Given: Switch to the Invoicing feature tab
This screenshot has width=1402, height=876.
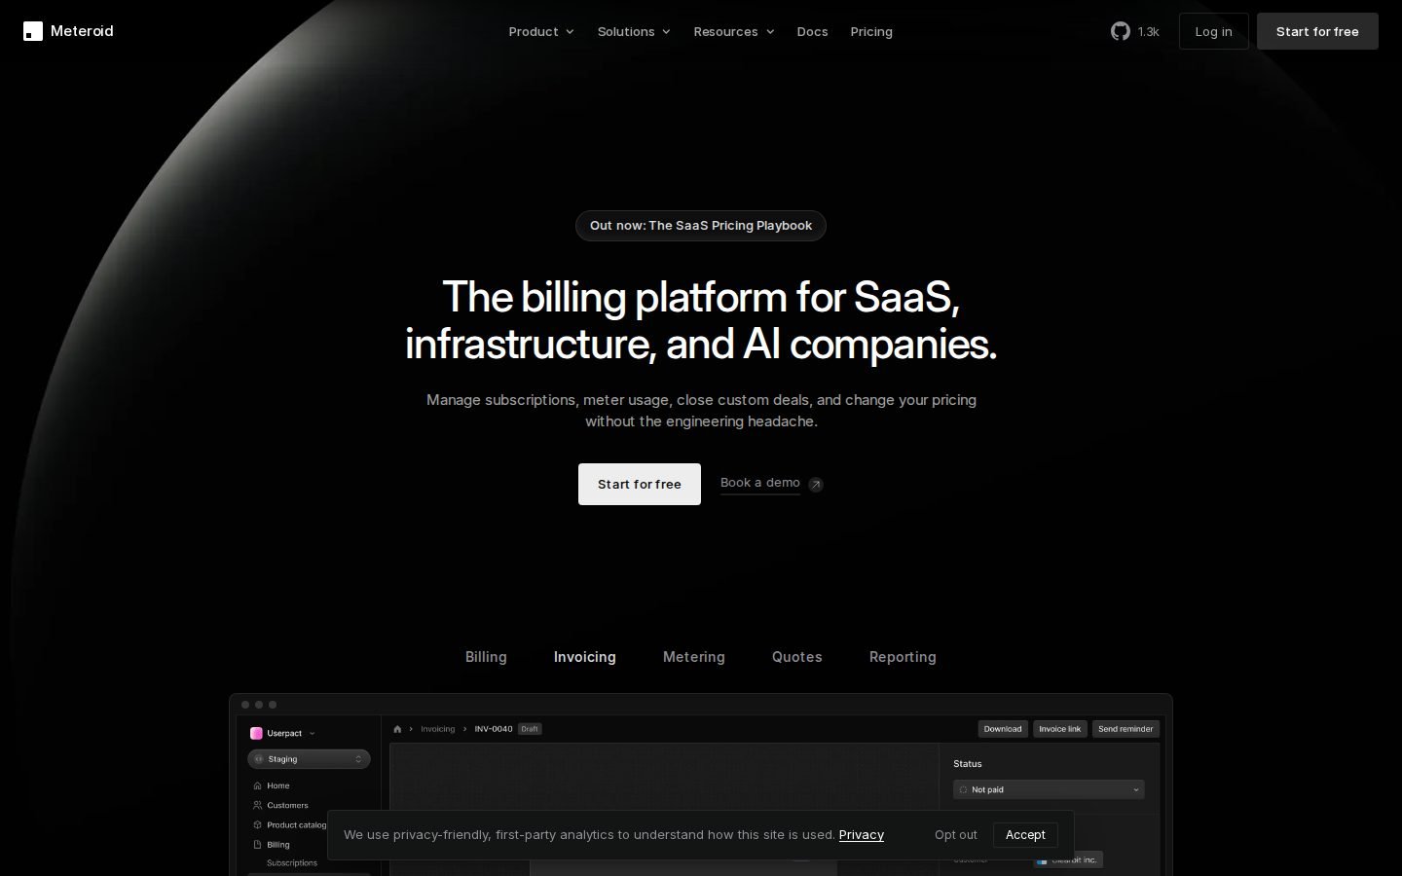Looking at the screenshot, I should pos(584,657).
